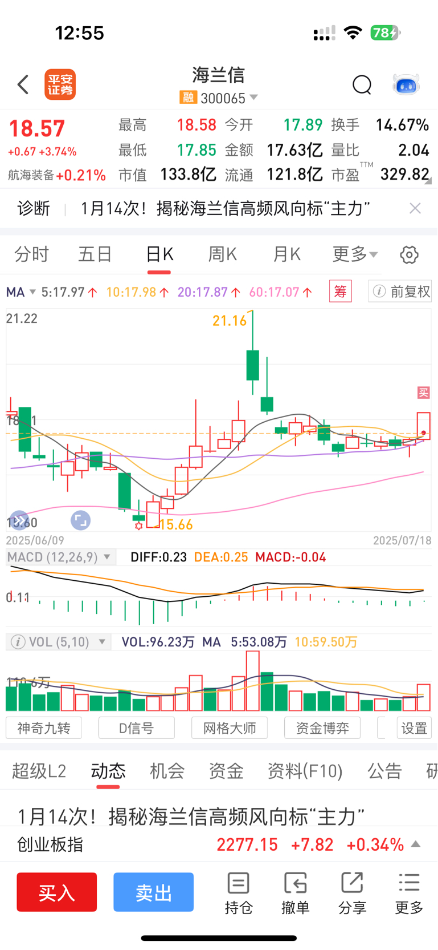Open chart settings gear icon
The height and width of the screenshot is (950, 438).
(409, 254)
